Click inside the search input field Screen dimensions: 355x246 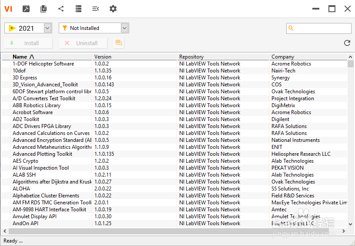(x=319, y=28)
